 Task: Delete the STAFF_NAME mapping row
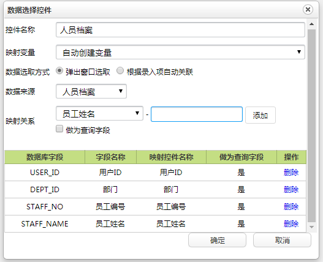(x=291, y=223)
